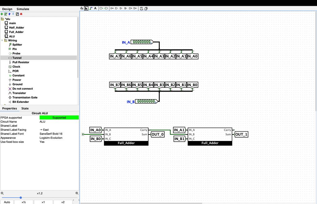This screenshot has height=204, width=317.
Task: Click the zoom level slider handle
Action: tap(21, 198)
